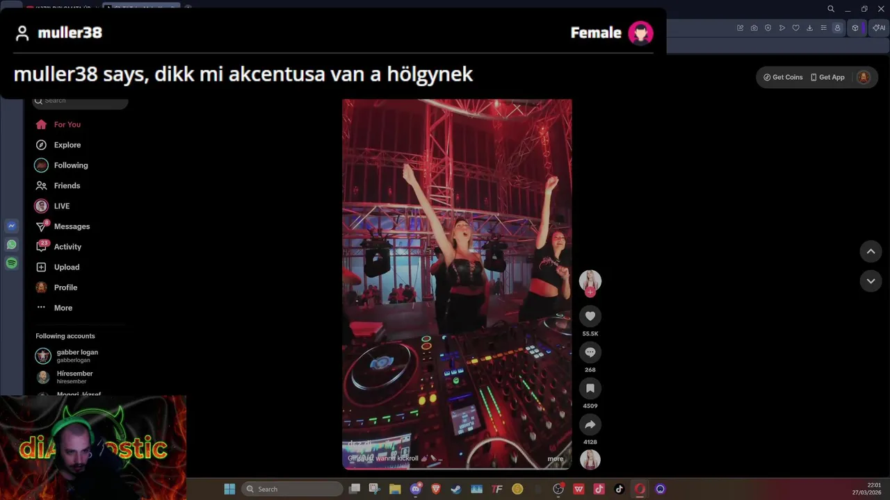Click the taskbar clock and date
The height and width of the screenshot is (500, 890).
tap(867, 489)
